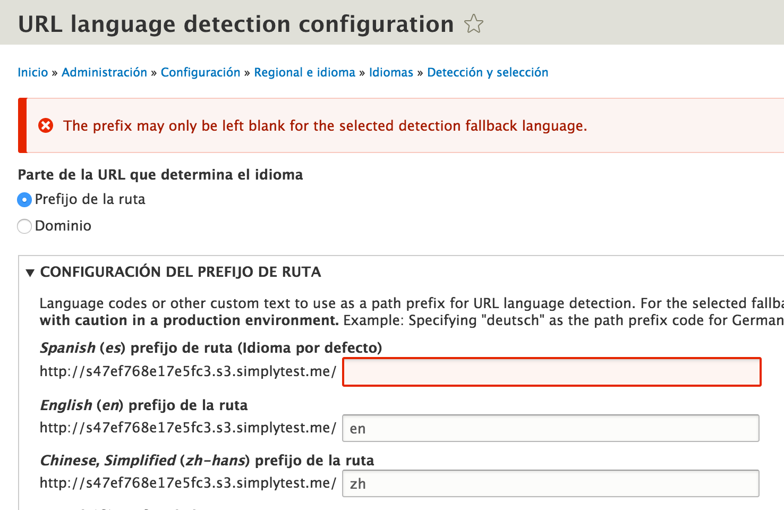Open the 'Detección y selección' breadcrumb link

click(x=488, y=72)
